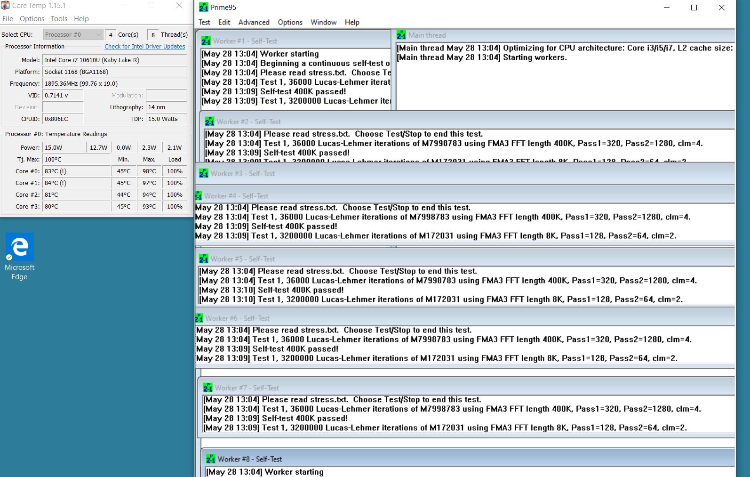
Task: Click the 12.7W power reading
Action: tap(99, 148)
